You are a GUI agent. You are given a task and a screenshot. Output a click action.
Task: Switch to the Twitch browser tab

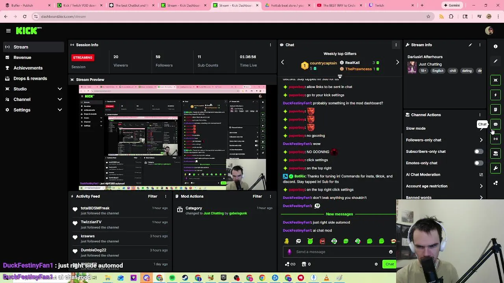click(391, 6)
